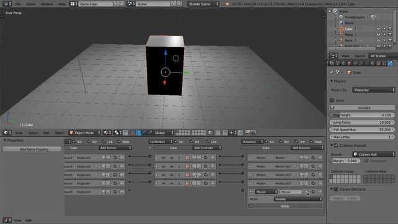Image resolution: width=398 pixels, height=224 pixels.
Task: Open the Global transform orientation dropdown
Action: (x=164, y=133)
